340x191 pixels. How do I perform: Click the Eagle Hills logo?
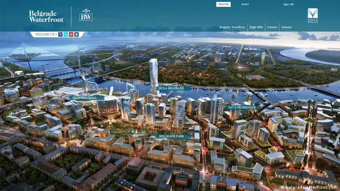tap(313, 15)
